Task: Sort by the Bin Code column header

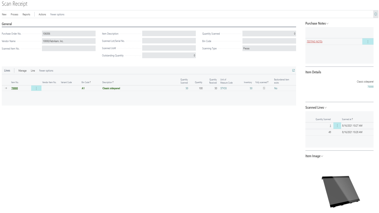Action: pos(86,82)
